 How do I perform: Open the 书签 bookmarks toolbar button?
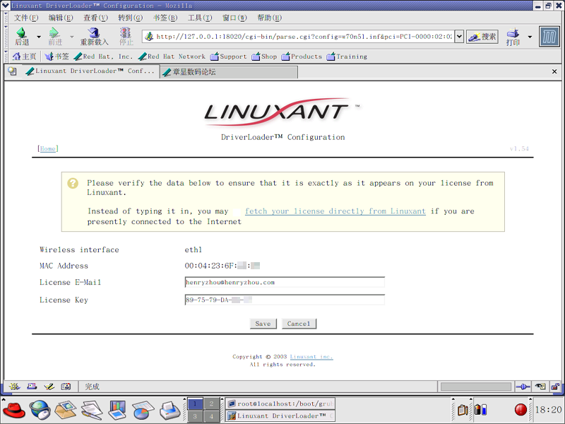pos(57,57)
